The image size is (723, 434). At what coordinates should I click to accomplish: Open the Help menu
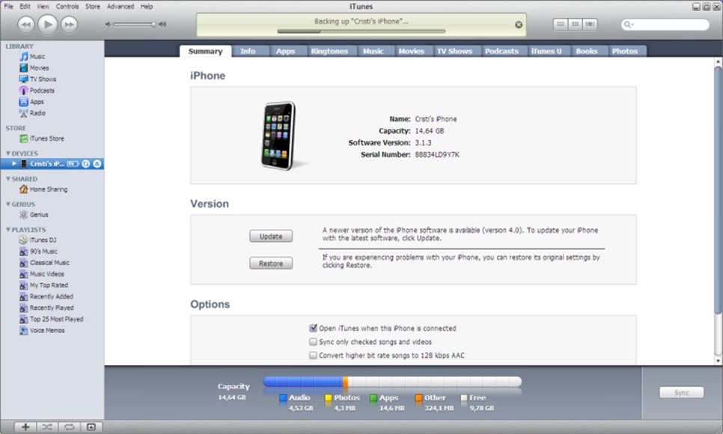[x=147, y=7]
